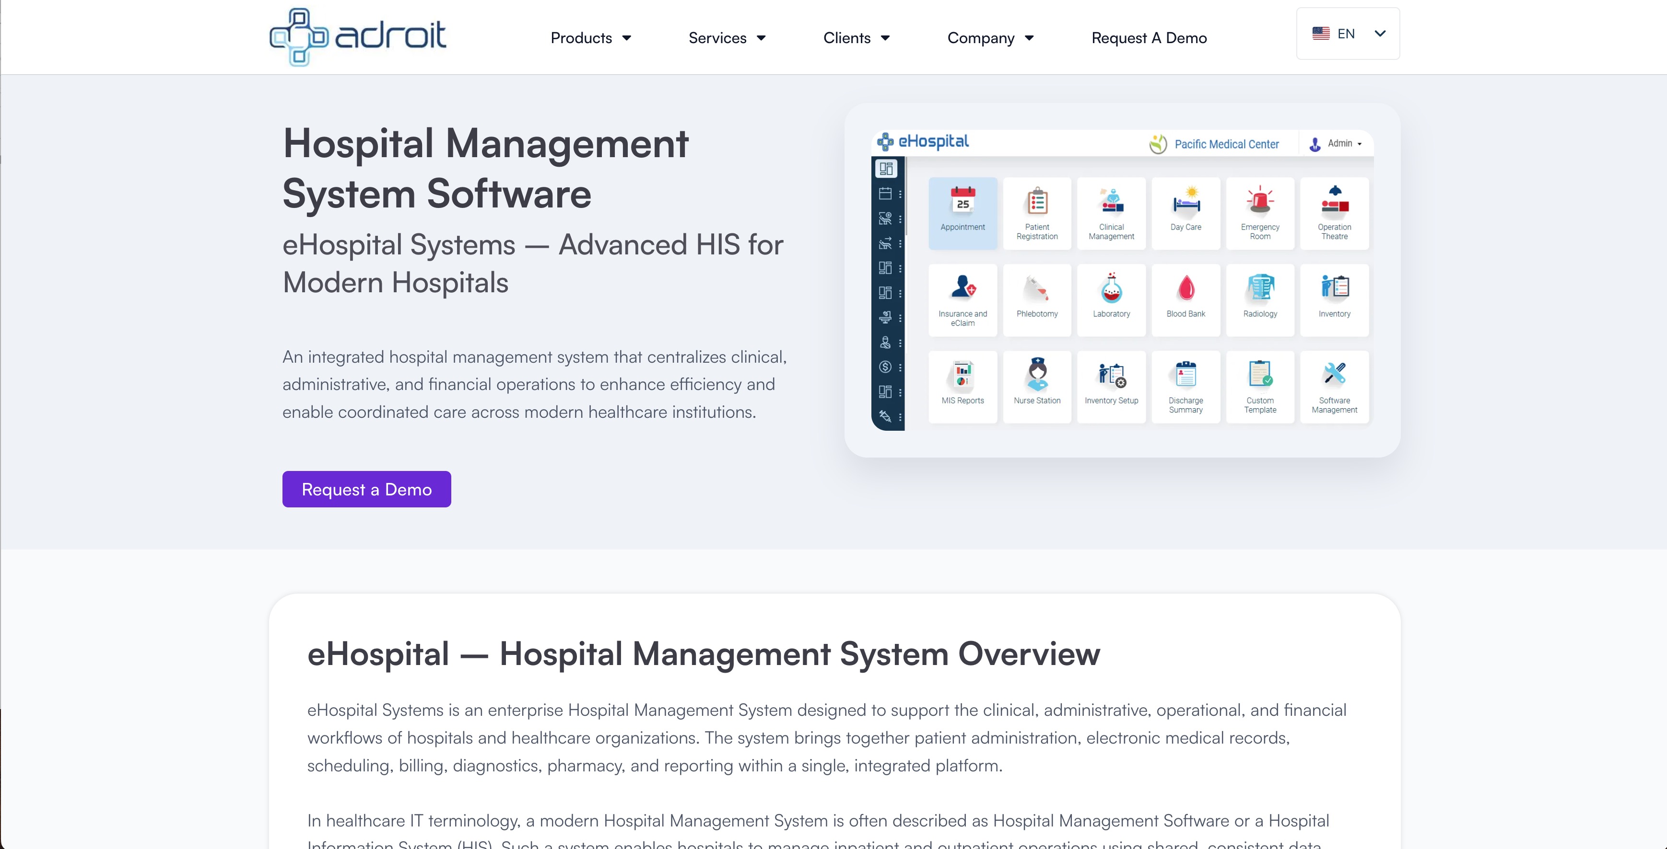Open the Inventory Setup icon
This screenshot has height=849, width=1667.
(x=1111, y=387)
